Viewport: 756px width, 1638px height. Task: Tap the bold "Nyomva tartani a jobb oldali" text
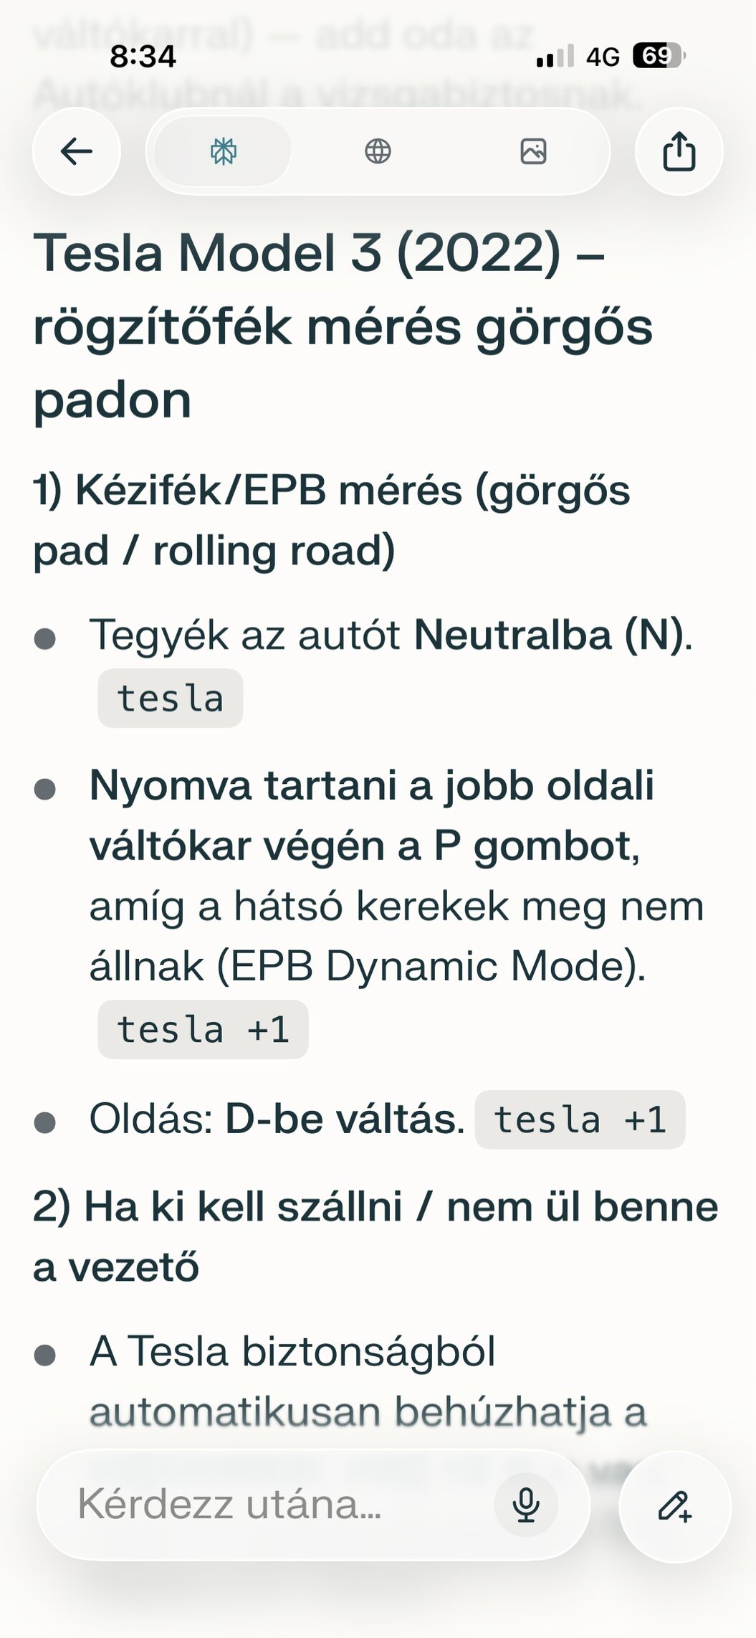(371, 786)
